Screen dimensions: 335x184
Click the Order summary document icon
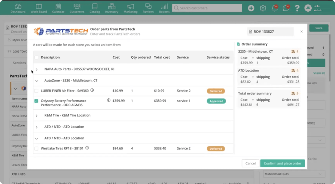pos(238,44)
